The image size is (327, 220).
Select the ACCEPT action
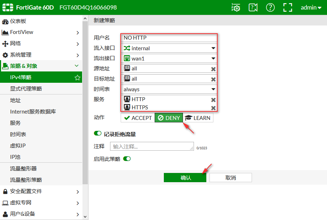click(x=138, y=118)
